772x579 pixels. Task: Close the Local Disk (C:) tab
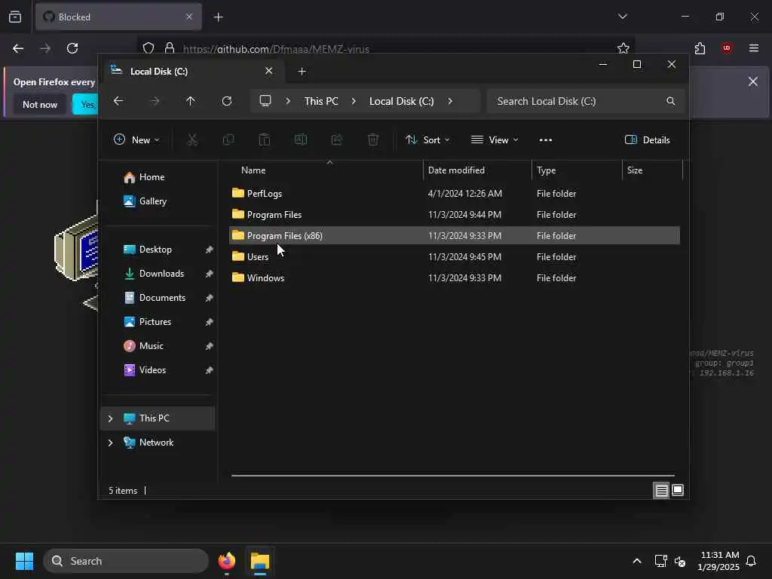pyautogui.click(x=269, y=71)
